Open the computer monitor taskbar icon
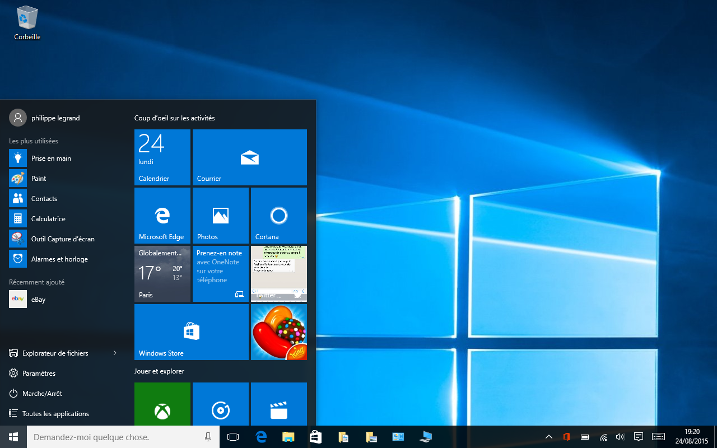The height and width of the screenshot is (448, 717). click(x=425, y=437)
